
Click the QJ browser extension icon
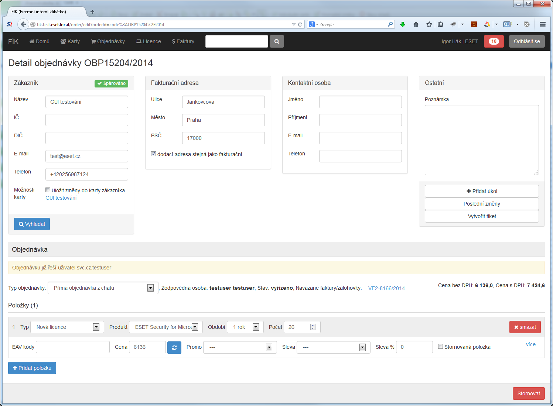[x=508, y=24]
